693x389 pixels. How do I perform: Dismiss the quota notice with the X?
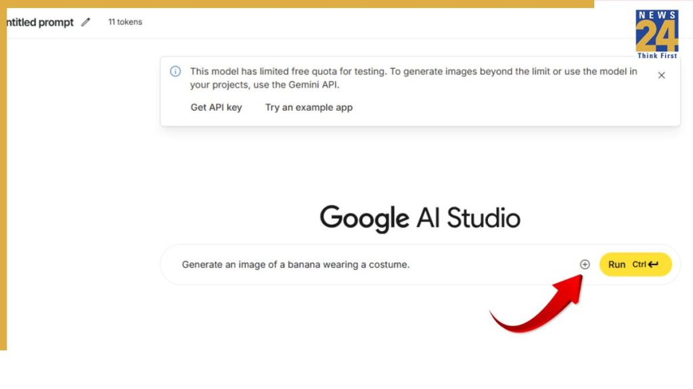click(661, 76)
